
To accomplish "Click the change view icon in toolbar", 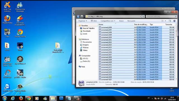I will (162, 21).
